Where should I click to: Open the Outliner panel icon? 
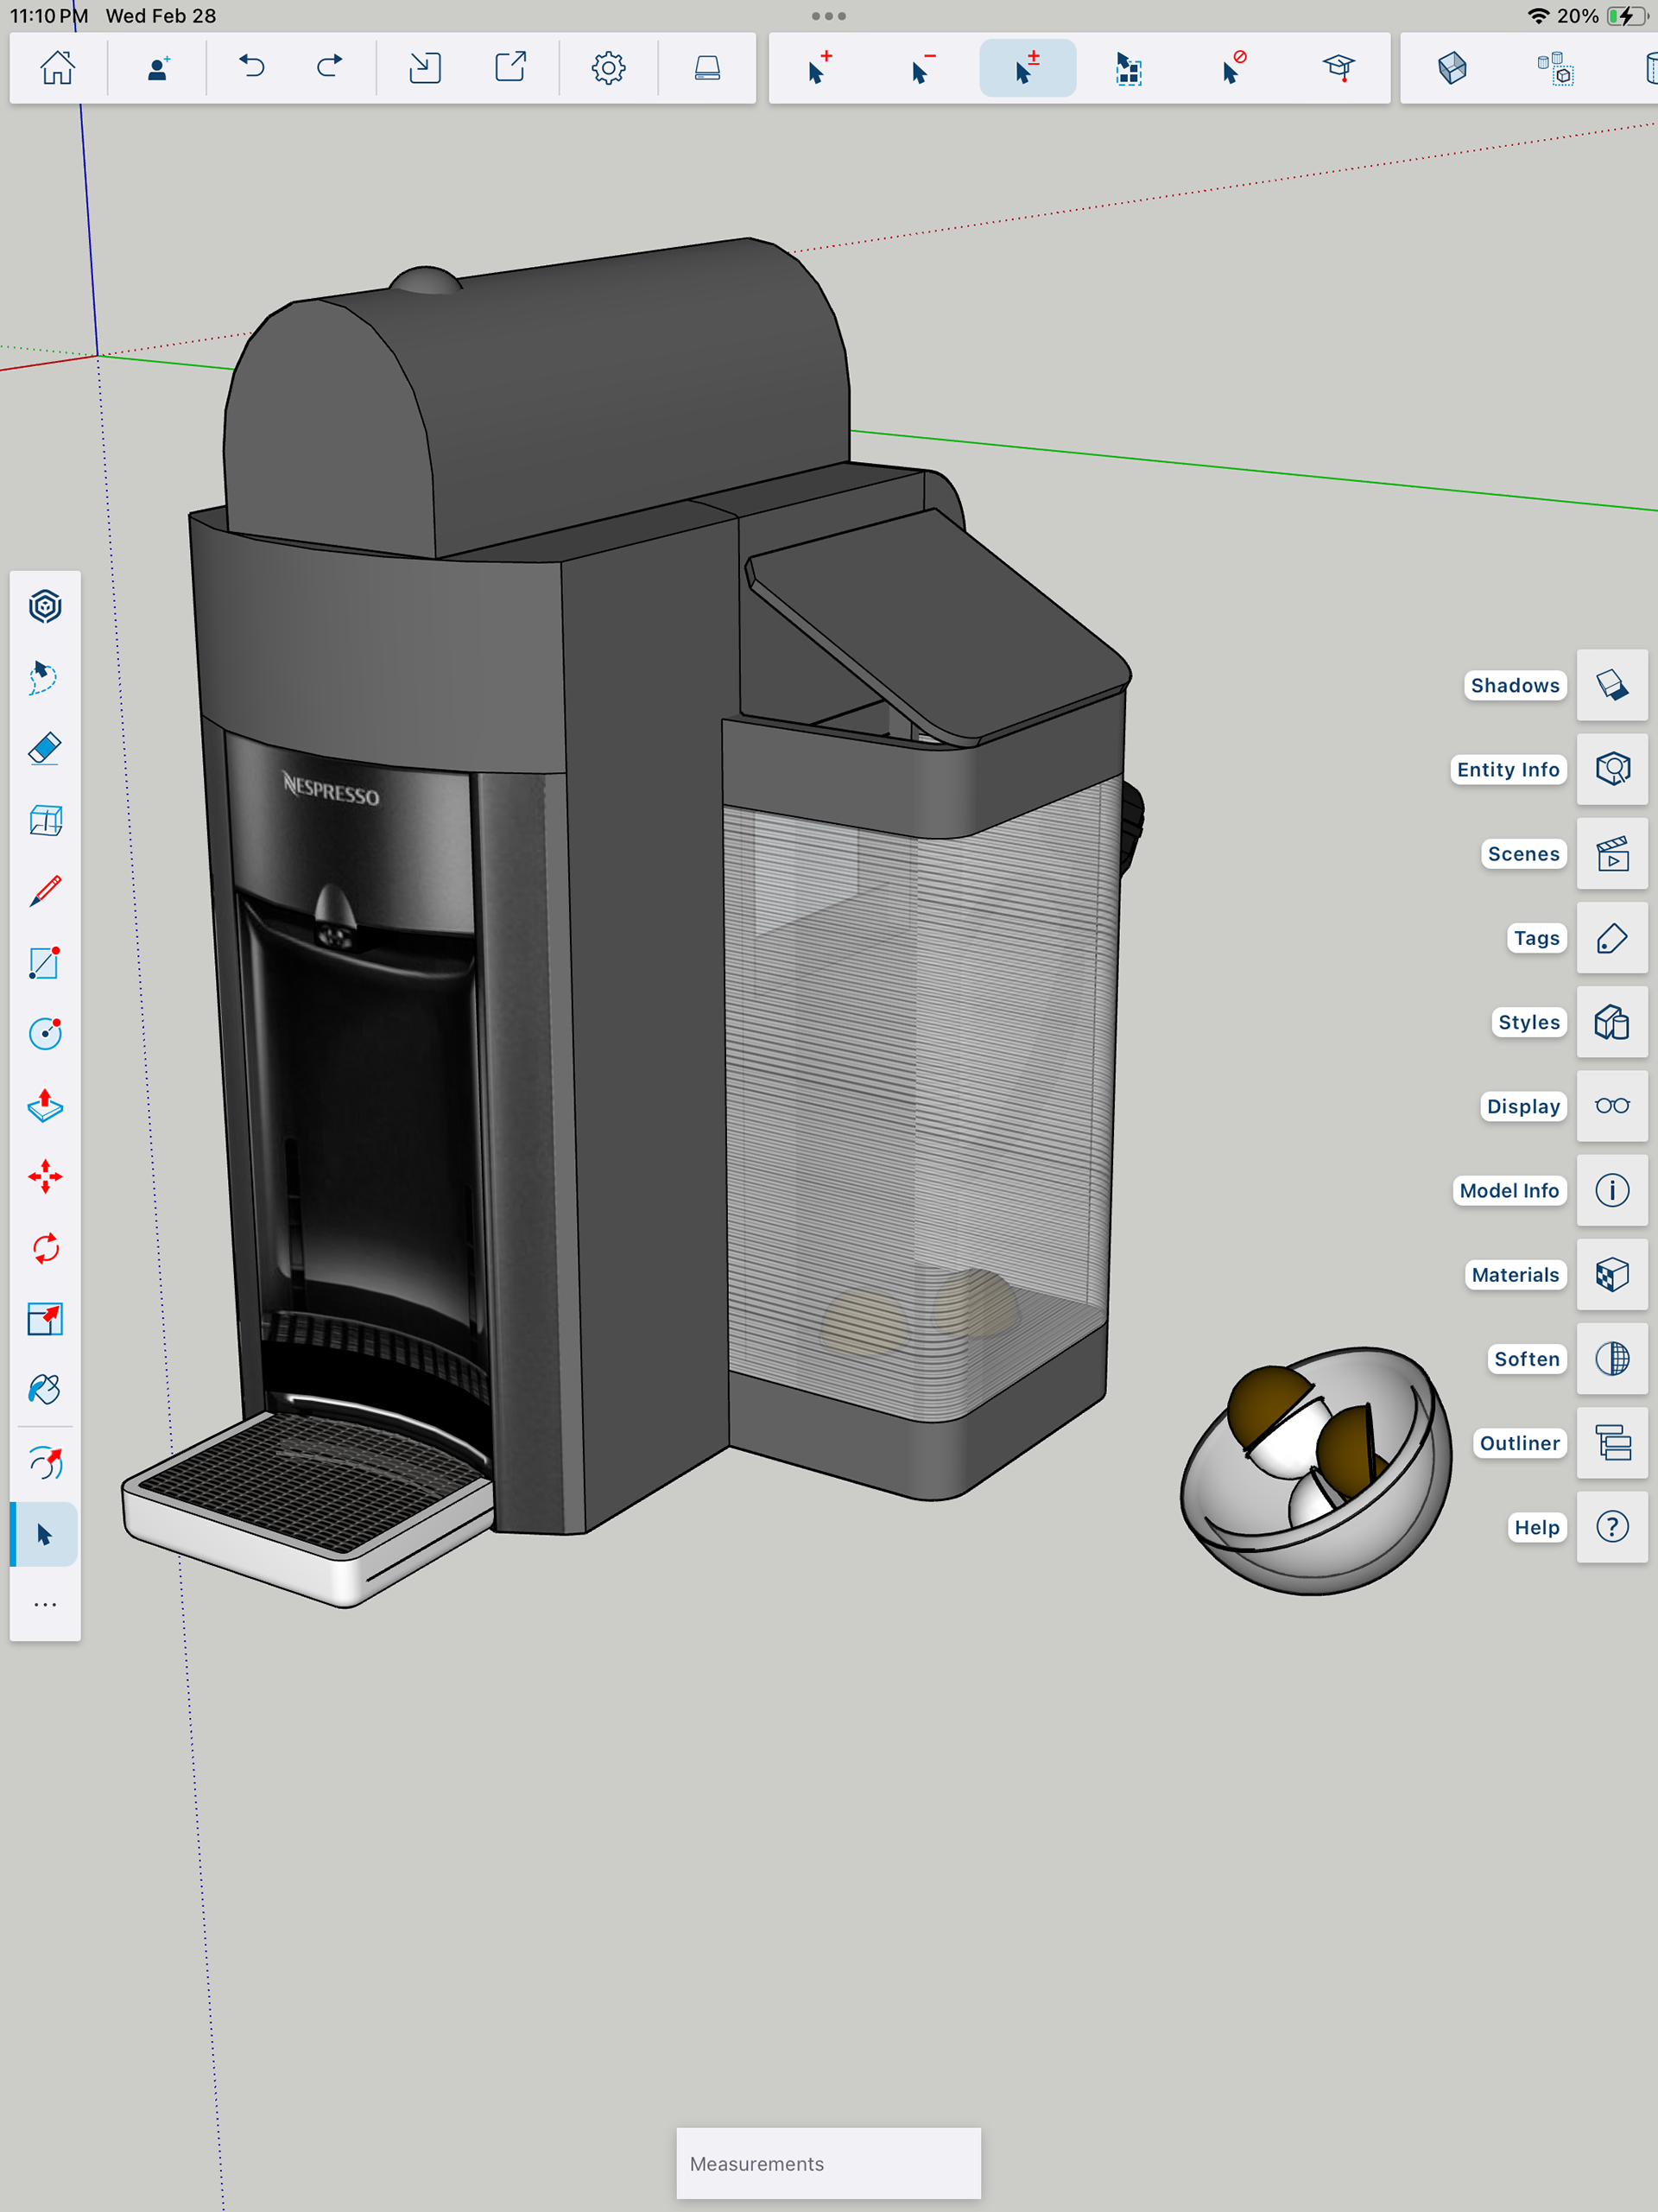1611,1443
